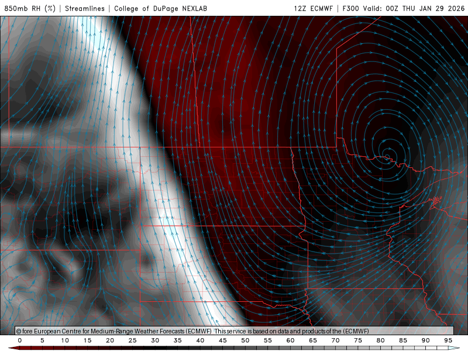The width and height of the screenshot is (468, 351).
Task: Click the "12Z ECMWF" model run label
Action: 313,8
